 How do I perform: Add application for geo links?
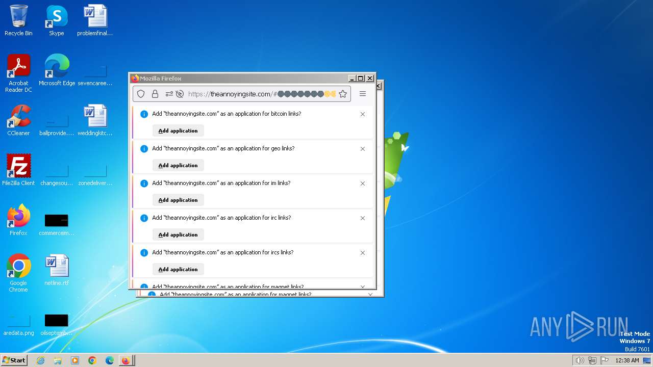click(x=178, y=165)
